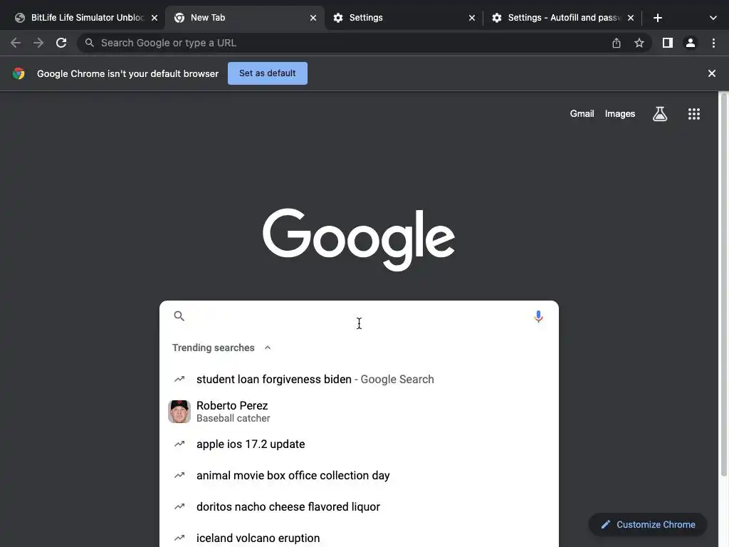Bookmark this tab with the star icon
This screenshot has width=729, height=547.
click(639, 43)
